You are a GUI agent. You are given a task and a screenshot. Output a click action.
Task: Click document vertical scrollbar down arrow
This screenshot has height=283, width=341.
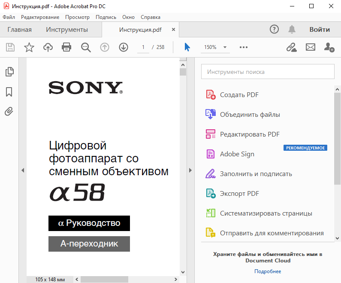183,272
